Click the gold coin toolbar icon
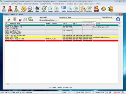Viewport: 126px width, 94px height. 104,9
